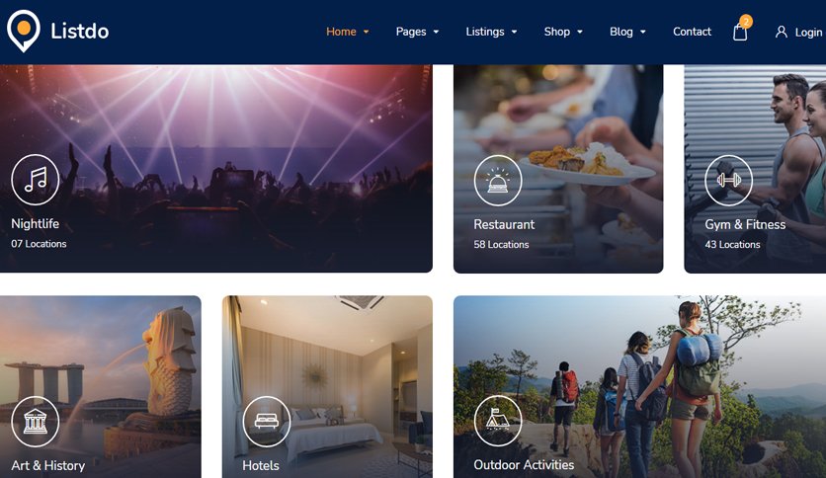Select the Gym & Fitness dumbbell icon
This screenshot has height=478, width=826.
coord(728,181)
